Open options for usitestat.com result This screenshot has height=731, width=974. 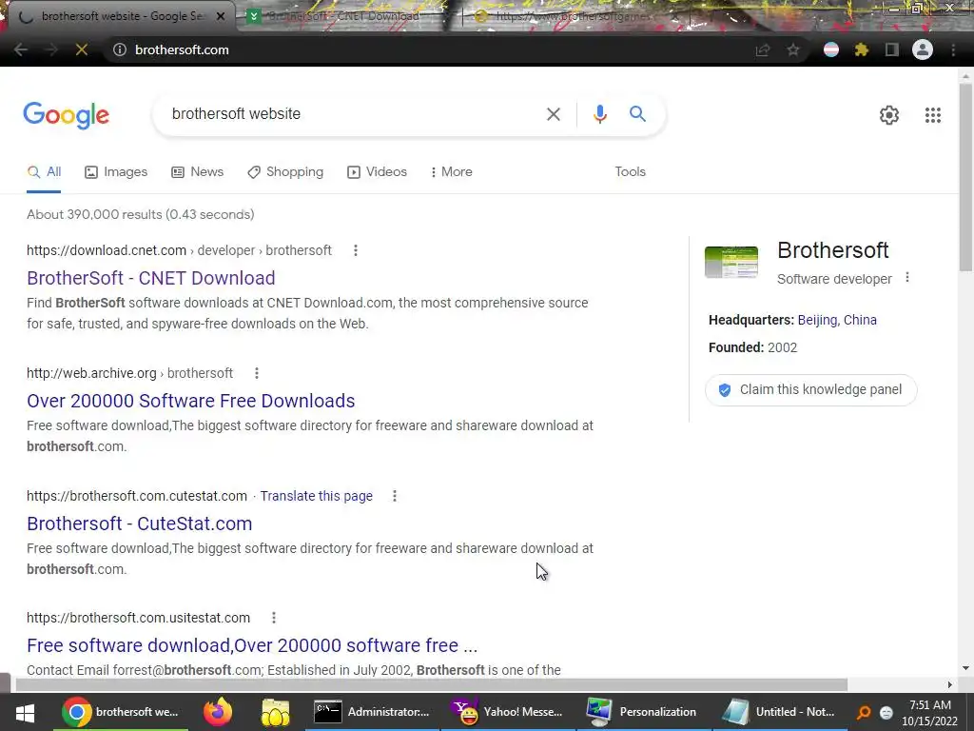click(x=274, y=618)
